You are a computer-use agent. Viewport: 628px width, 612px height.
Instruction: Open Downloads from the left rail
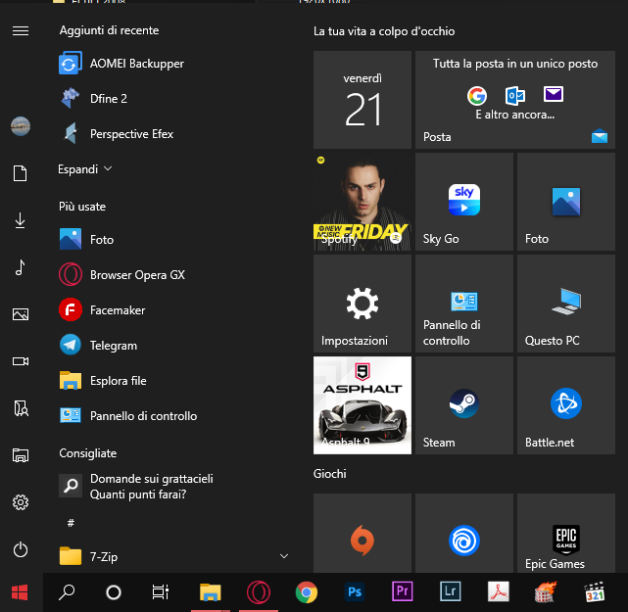coord(21,220)
